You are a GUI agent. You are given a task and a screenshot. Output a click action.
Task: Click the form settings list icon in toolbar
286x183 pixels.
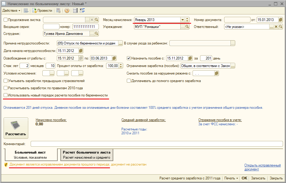75,11
